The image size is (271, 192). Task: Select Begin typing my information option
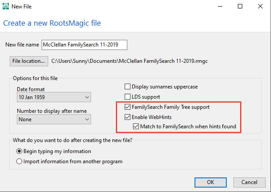pos(19,151)
